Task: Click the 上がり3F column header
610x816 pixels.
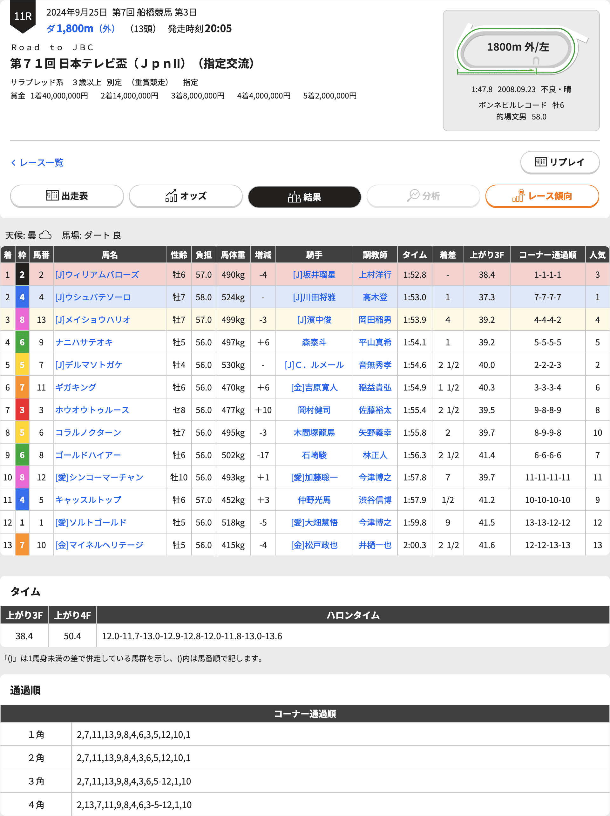Action: click(486, 255)
